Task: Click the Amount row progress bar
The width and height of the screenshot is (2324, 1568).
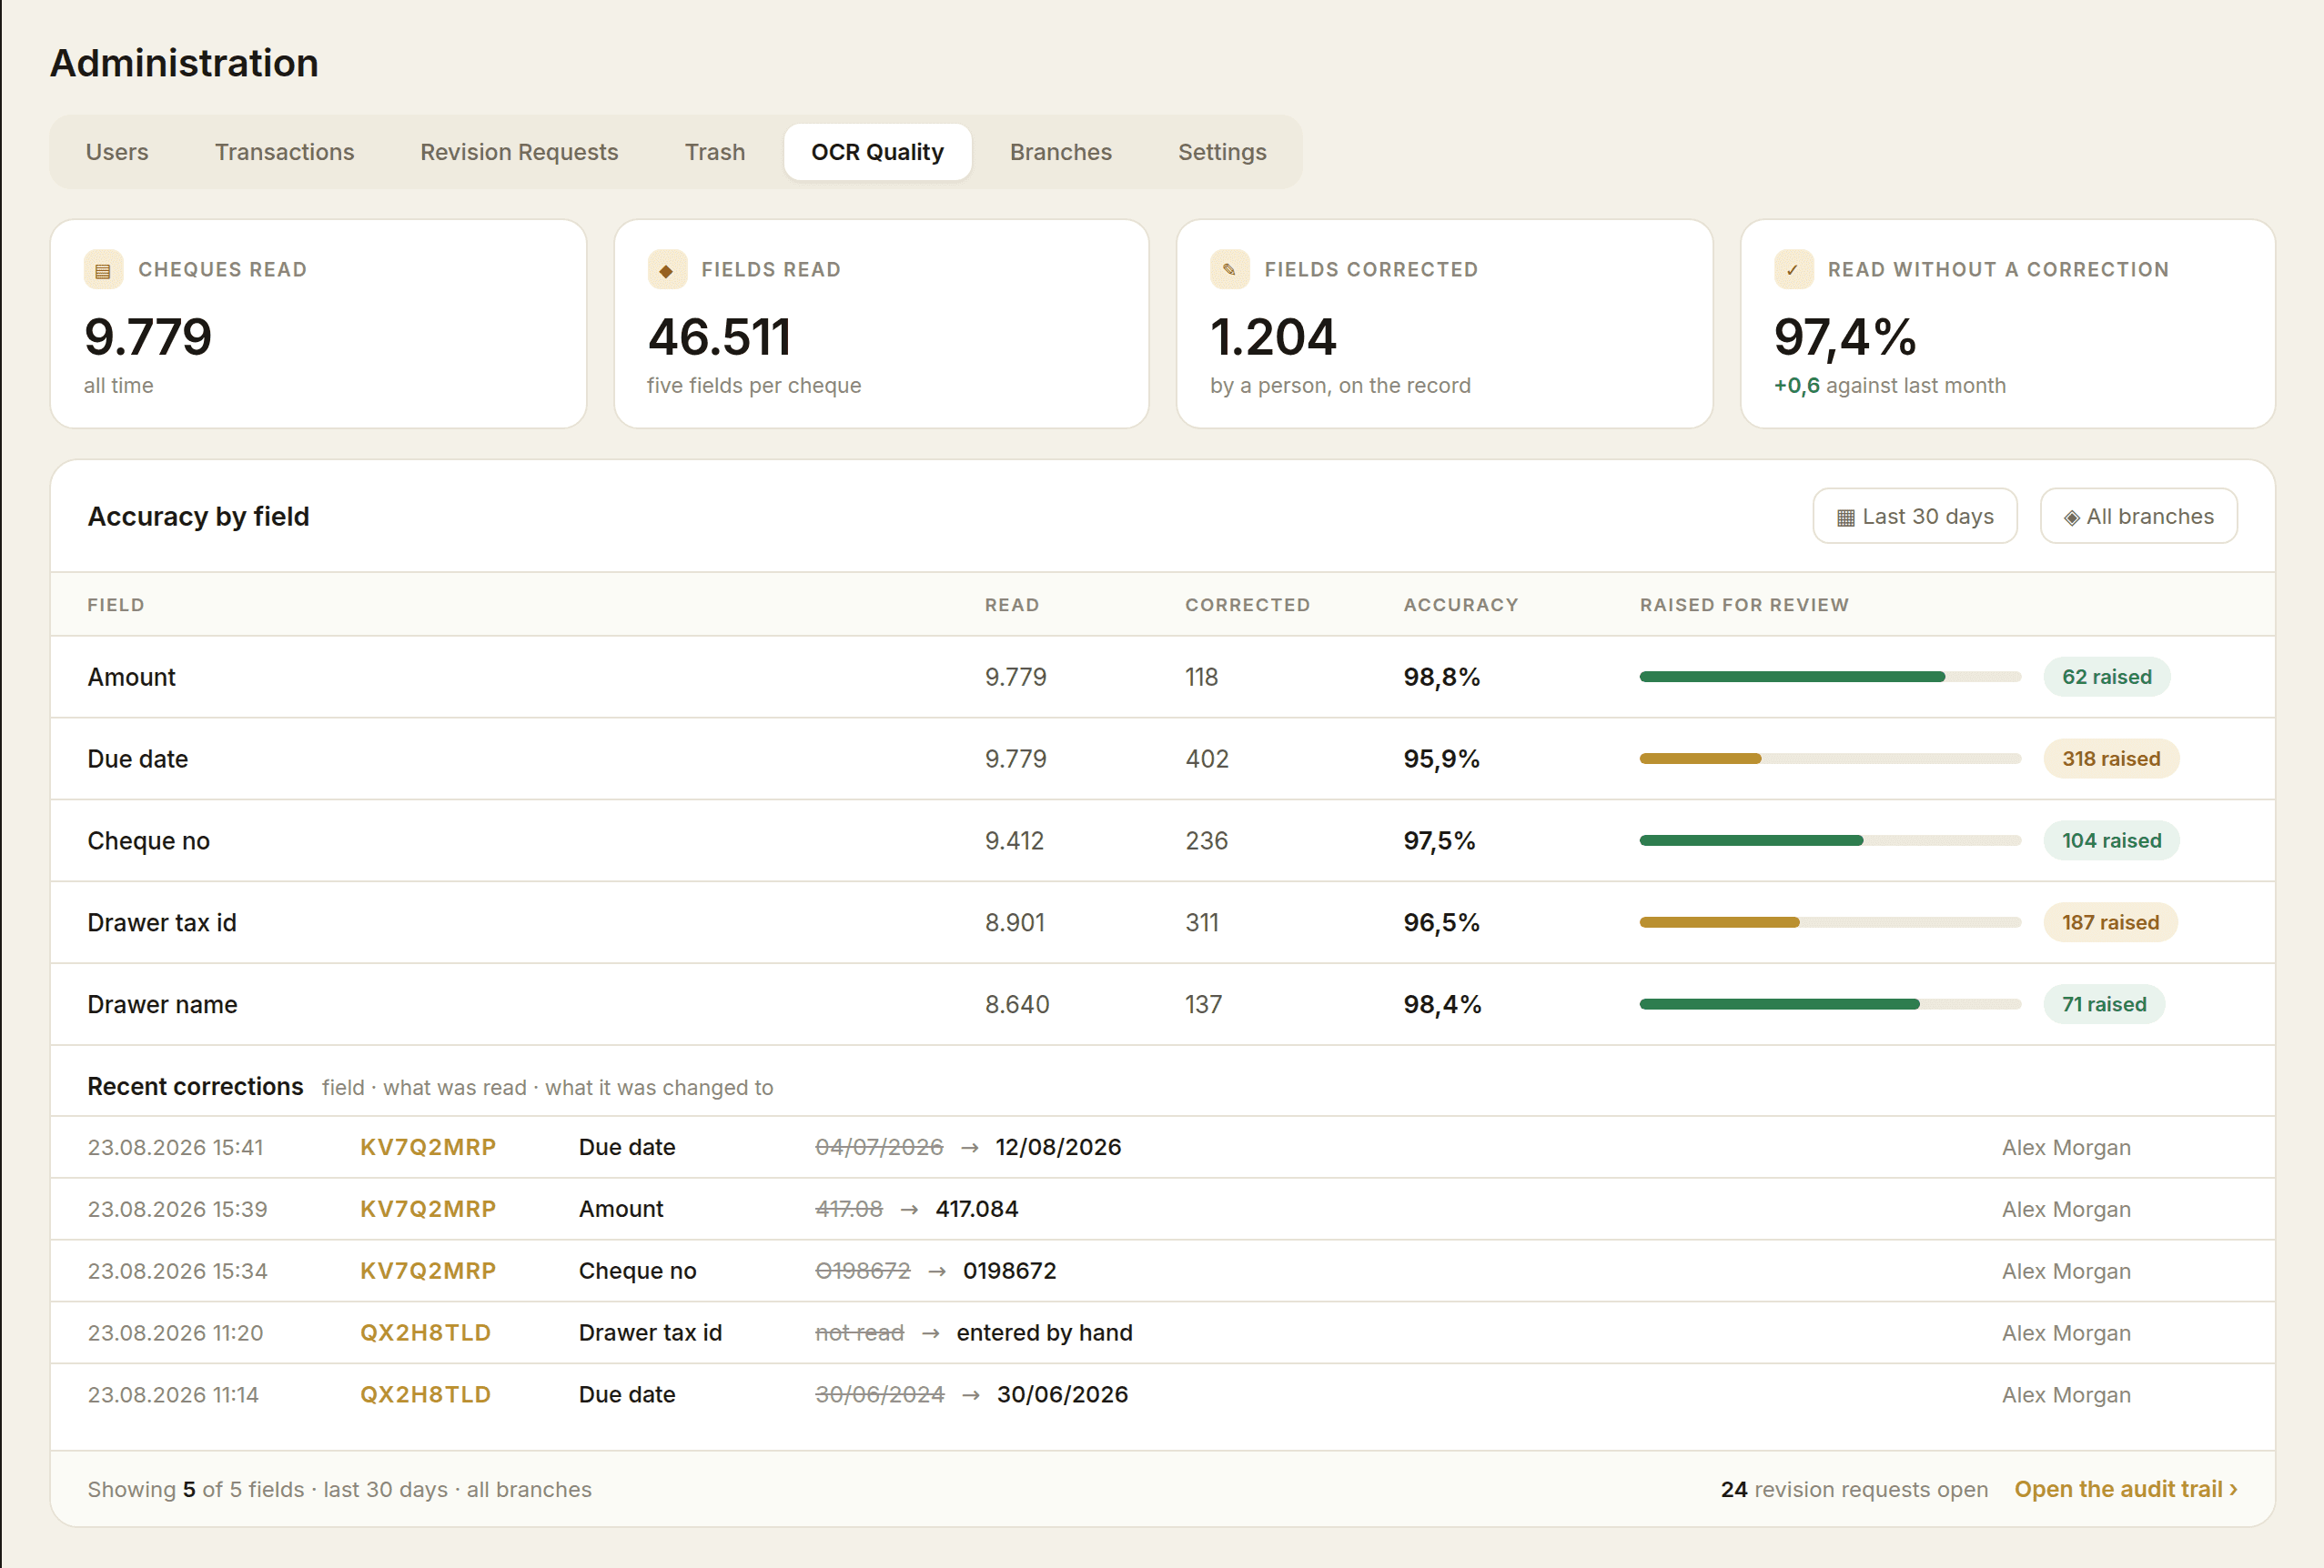Action: pos(1829,678)
